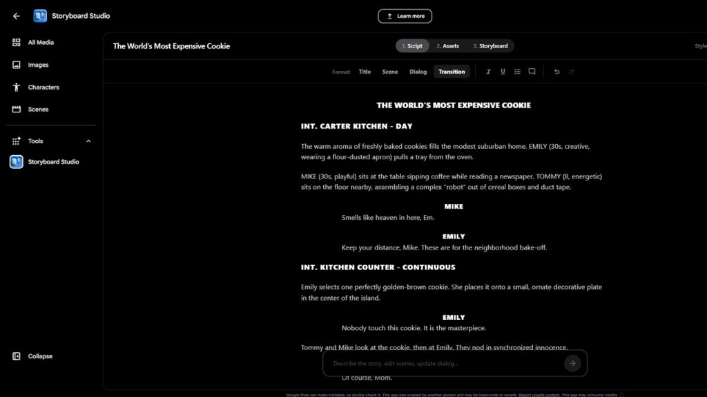Apply underline formatting
707x397 pixels.
[x=503, y=72]
